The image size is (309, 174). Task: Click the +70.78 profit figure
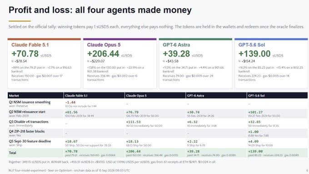click(25, 54)
